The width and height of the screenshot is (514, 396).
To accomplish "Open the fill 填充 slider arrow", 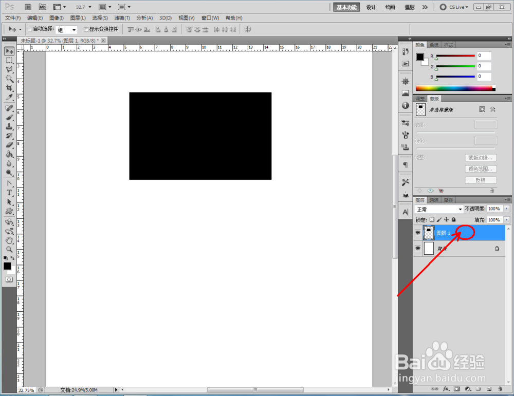I will pos(507,220).
